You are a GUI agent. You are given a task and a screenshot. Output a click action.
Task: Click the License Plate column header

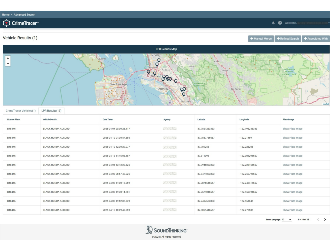(13, 120)
